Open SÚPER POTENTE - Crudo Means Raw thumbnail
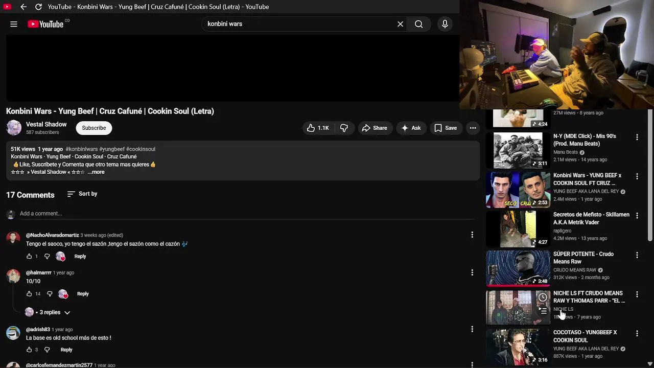This screenshot has width=654, height=368. click(x=518, y=268)
